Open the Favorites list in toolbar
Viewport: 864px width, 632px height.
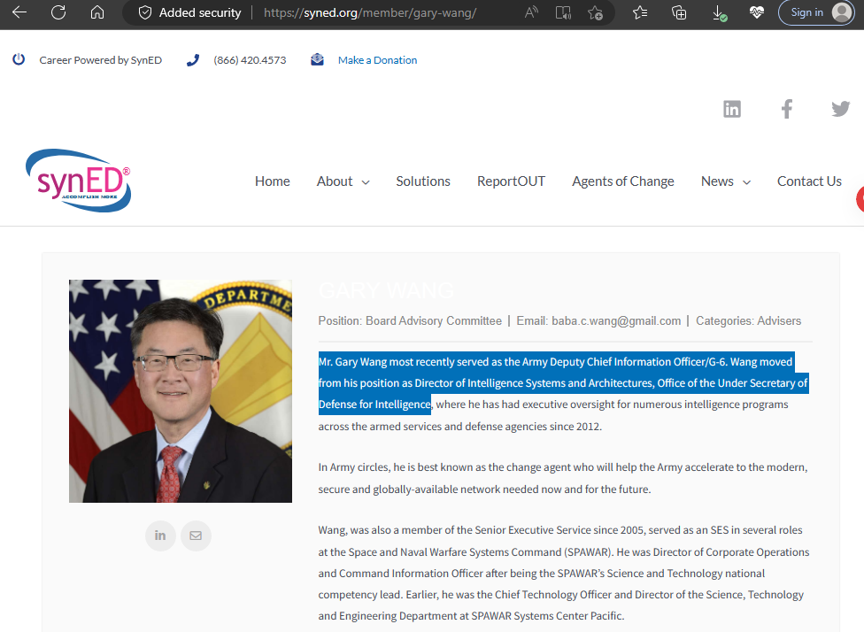tap(640, 12)
